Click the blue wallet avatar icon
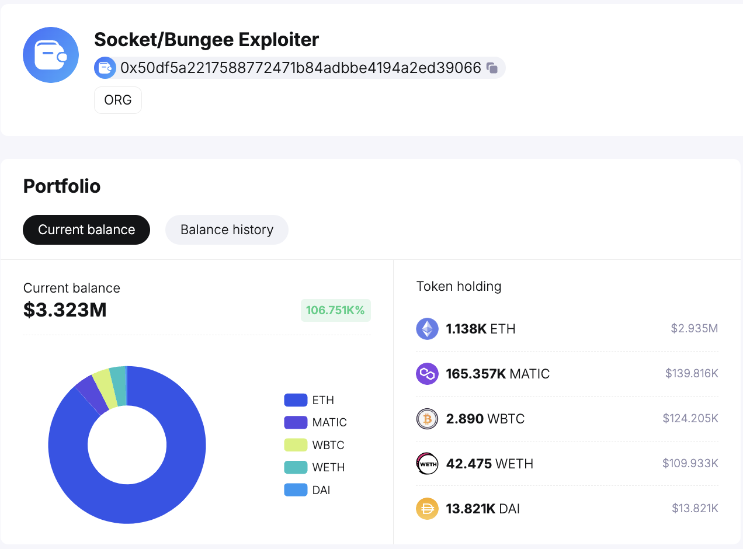 [50, 54]
